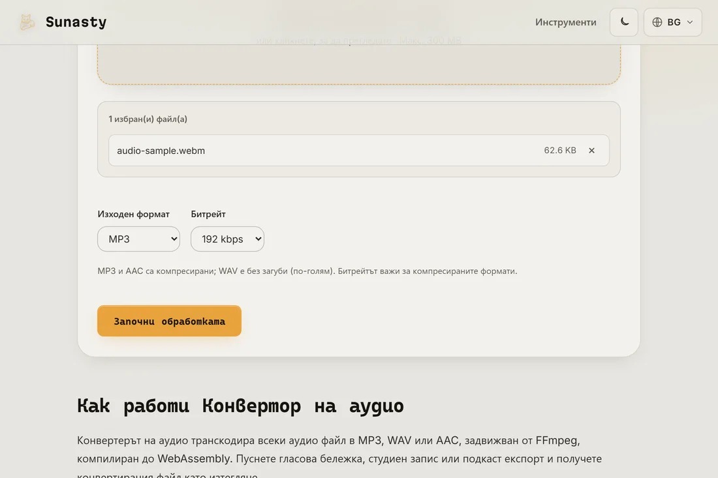Click the 62.6 KB file size
The height and width of the screenshot is (478, 718).
coord(559,151)
